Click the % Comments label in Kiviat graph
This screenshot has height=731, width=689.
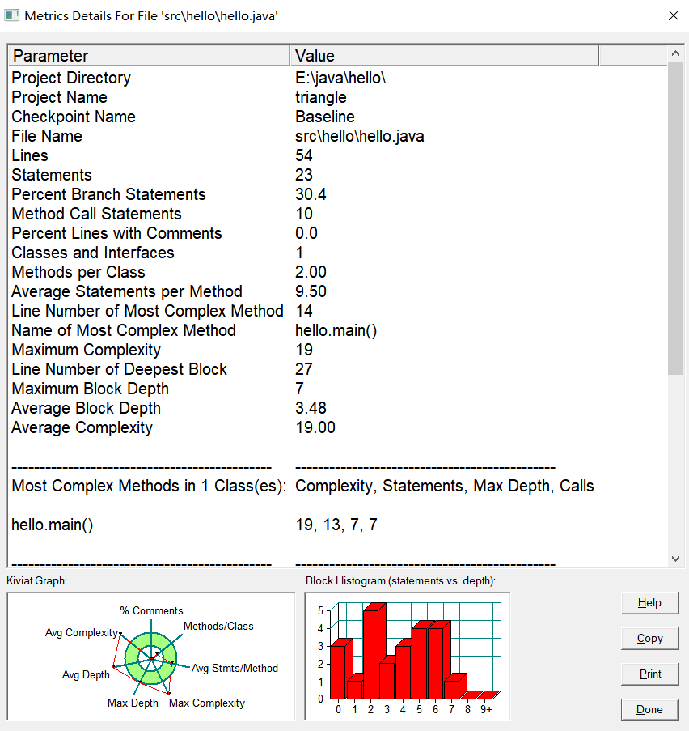(151, 610)
